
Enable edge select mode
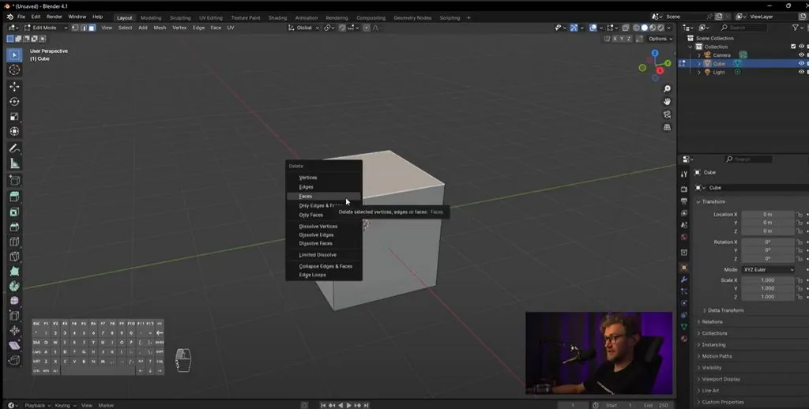83,28
